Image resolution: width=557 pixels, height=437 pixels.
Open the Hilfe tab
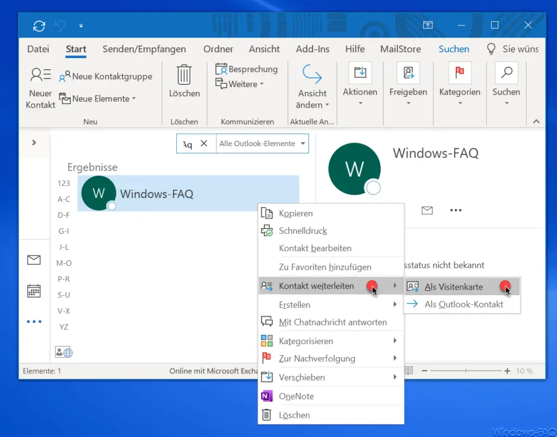pyautogui.click(x=355, y=49)
